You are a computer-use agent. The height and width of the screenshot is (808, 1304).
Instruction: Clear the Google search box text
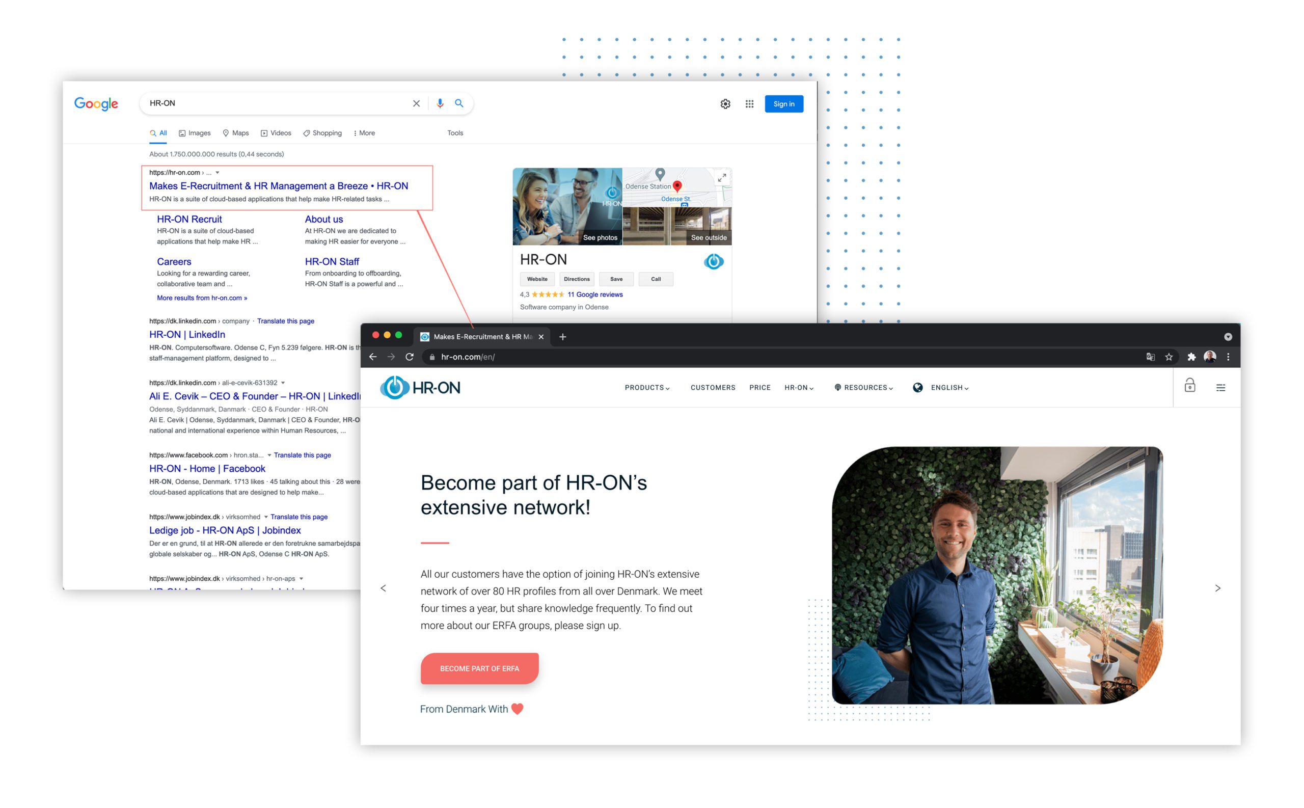click(416, 103)
